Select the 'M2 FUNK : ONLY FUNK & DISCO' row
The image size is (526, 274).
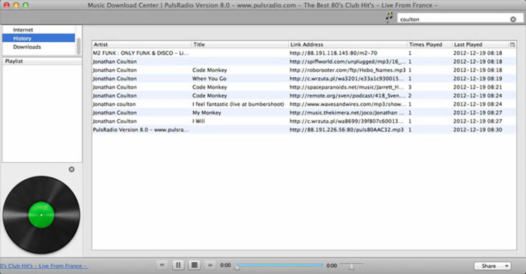click(304, 53)
